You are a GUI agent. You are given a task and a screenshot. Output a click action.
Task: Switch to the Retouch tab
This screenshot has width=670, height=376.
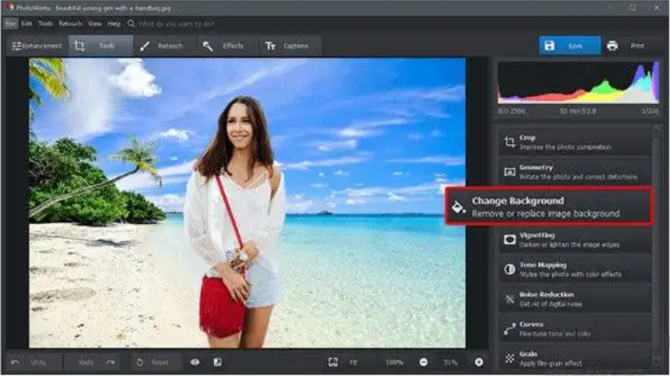click(162, 46)
